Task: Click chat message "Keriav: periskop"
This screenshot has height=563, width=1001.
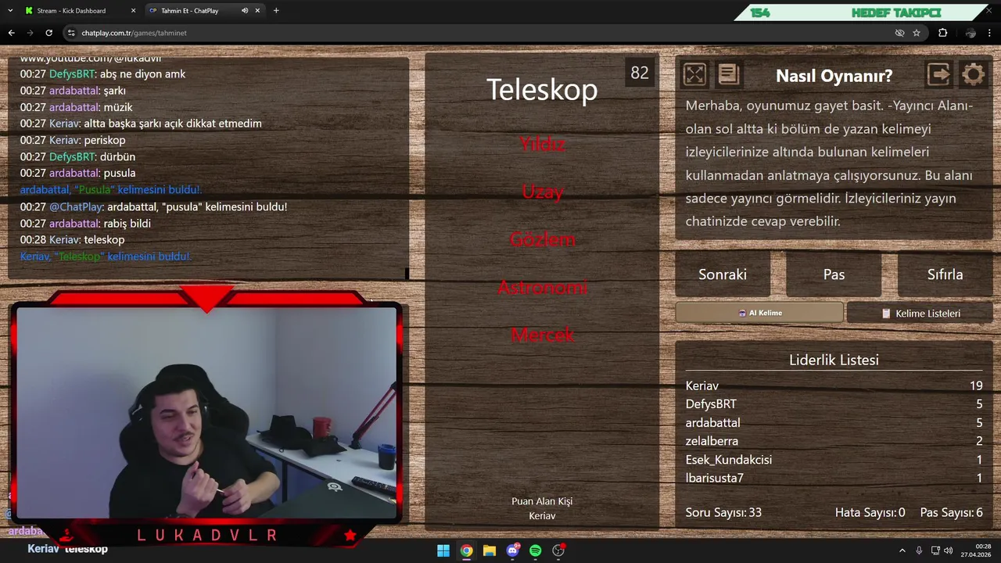Action: (x=73, y=140)
